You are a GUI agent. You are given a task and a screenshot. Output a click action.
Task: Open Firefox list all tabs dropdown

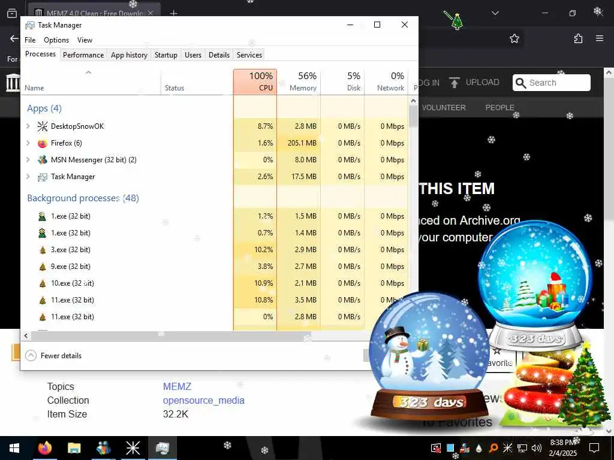click(495, 13)
